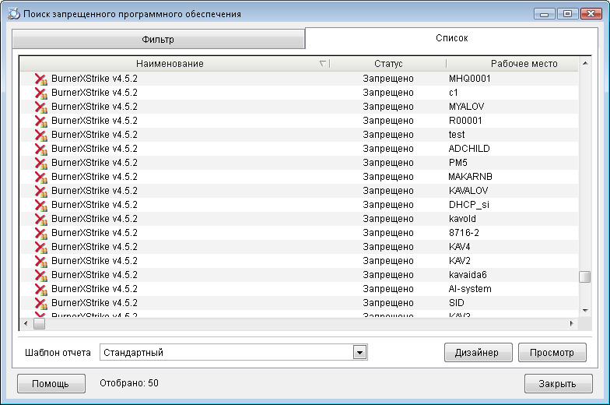Maximize the window using title bar button
Viewport: 610px width, 405px height.
(x=567, y=14)
